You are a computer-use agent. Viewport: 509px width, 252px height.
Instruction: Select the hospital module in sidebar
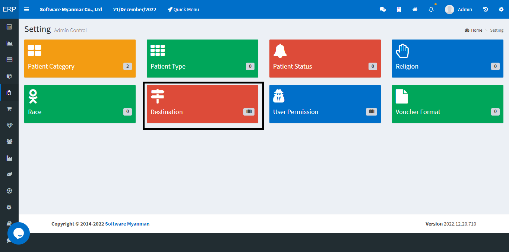pos(9,92)
